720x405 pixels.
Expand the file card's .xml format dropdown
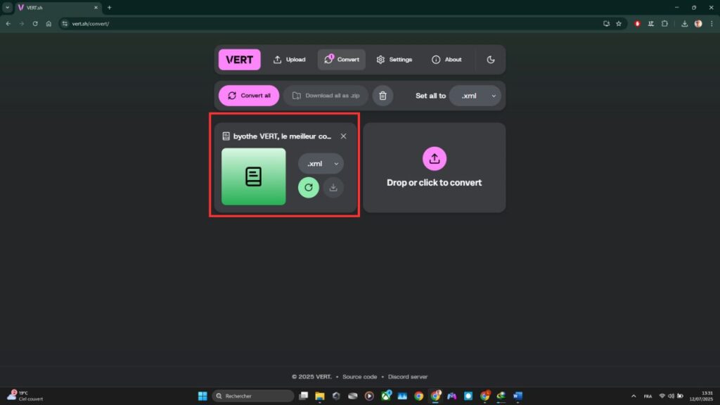[321, 163]
